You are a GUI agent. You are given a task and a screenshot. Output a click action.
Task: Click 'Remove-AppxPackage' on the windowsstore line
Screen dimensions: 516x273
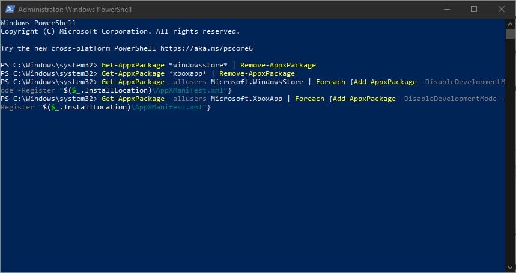(x=278, y=65)
